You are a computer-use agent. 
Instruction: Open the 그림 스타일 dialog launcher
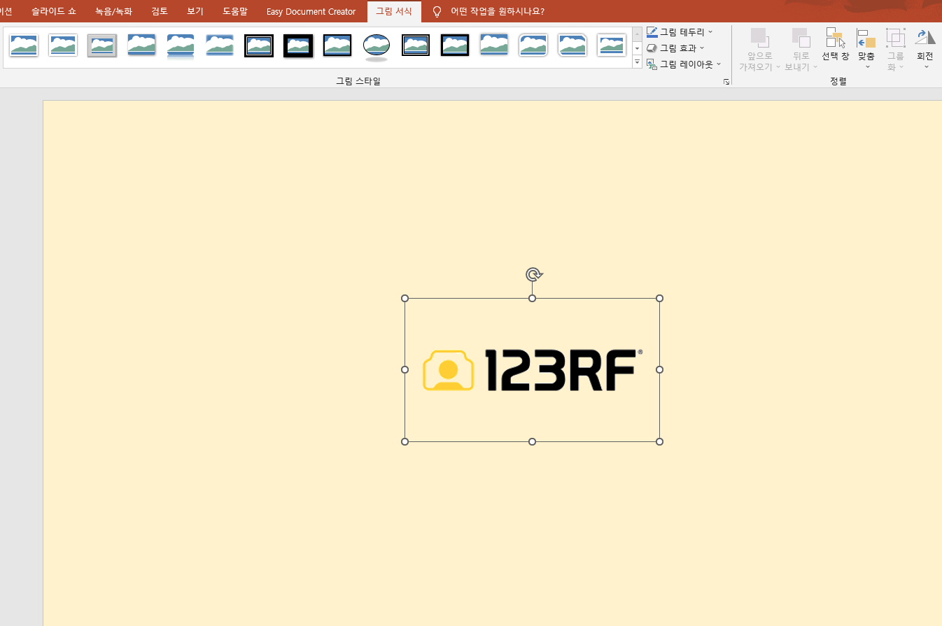pos(726,82)
